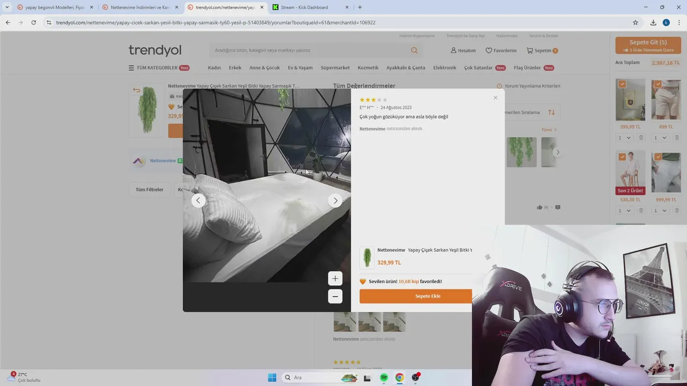Open Ev & Yaşam category
This screenshot has width=687, height=386.
(300, 68)
